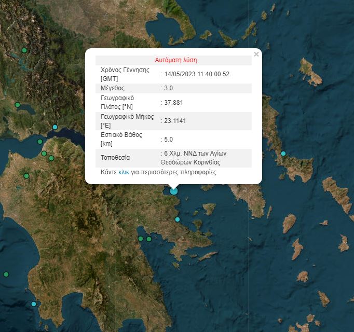Click the magnitude value 3.0 in the popup
Screen dimensions: 354x332
pos(168,88)
